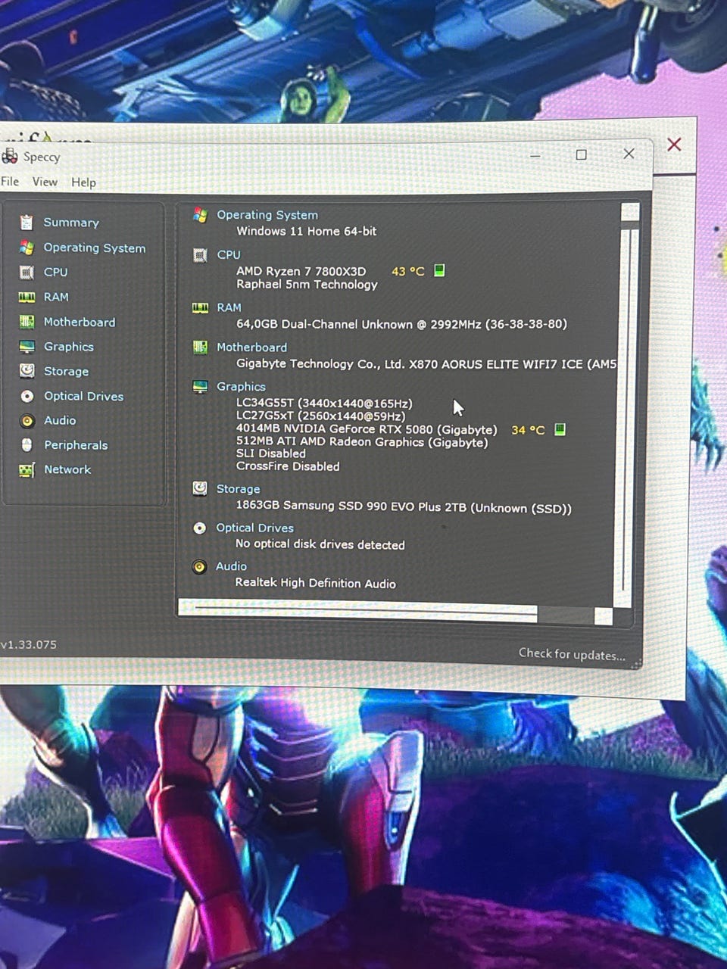
Task: Close the red X window behind Speccy
Action: click(674, 144)
